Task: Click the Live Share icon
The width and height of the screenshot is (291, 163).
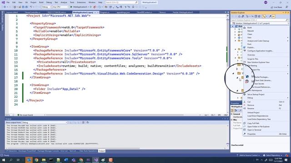Action: click(272, 7)
